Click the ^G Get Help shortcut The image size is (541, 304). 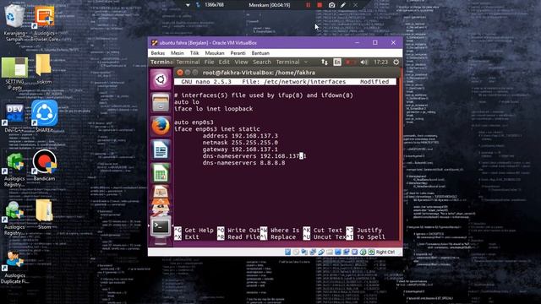tap(194, 231)
